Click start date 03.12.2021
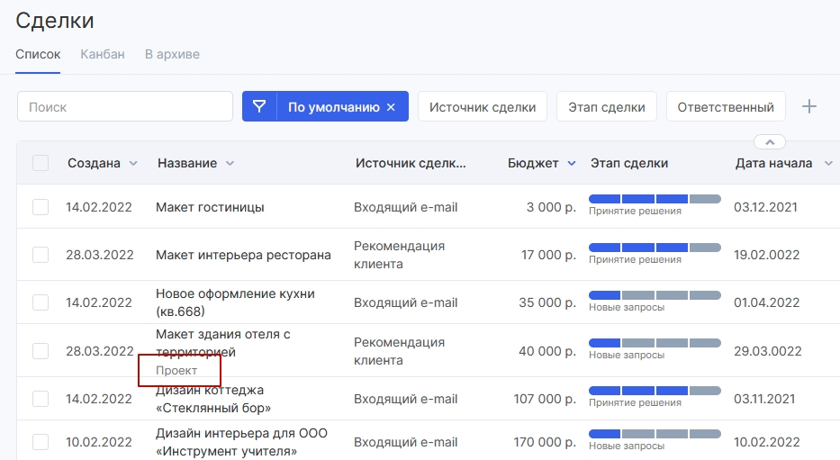The image size is (840, 460). coord(765,207)
